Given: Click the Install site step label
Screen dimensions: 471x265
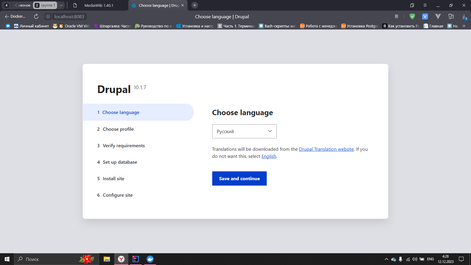Looking at the screenshot, I should 113,178.
